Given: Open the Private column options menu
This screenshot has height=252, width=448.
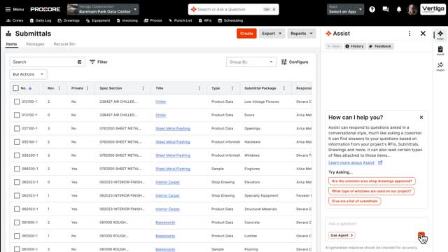Looking at the screenshot, I should (87, 88).
